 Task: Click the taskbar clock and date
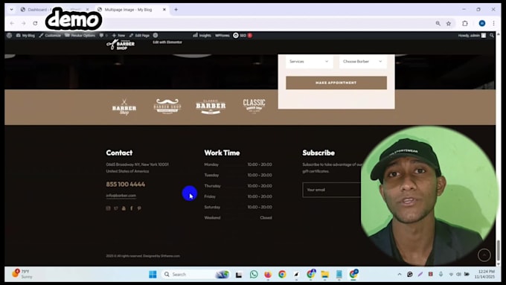pyautogui.click(x=484, y=274)
